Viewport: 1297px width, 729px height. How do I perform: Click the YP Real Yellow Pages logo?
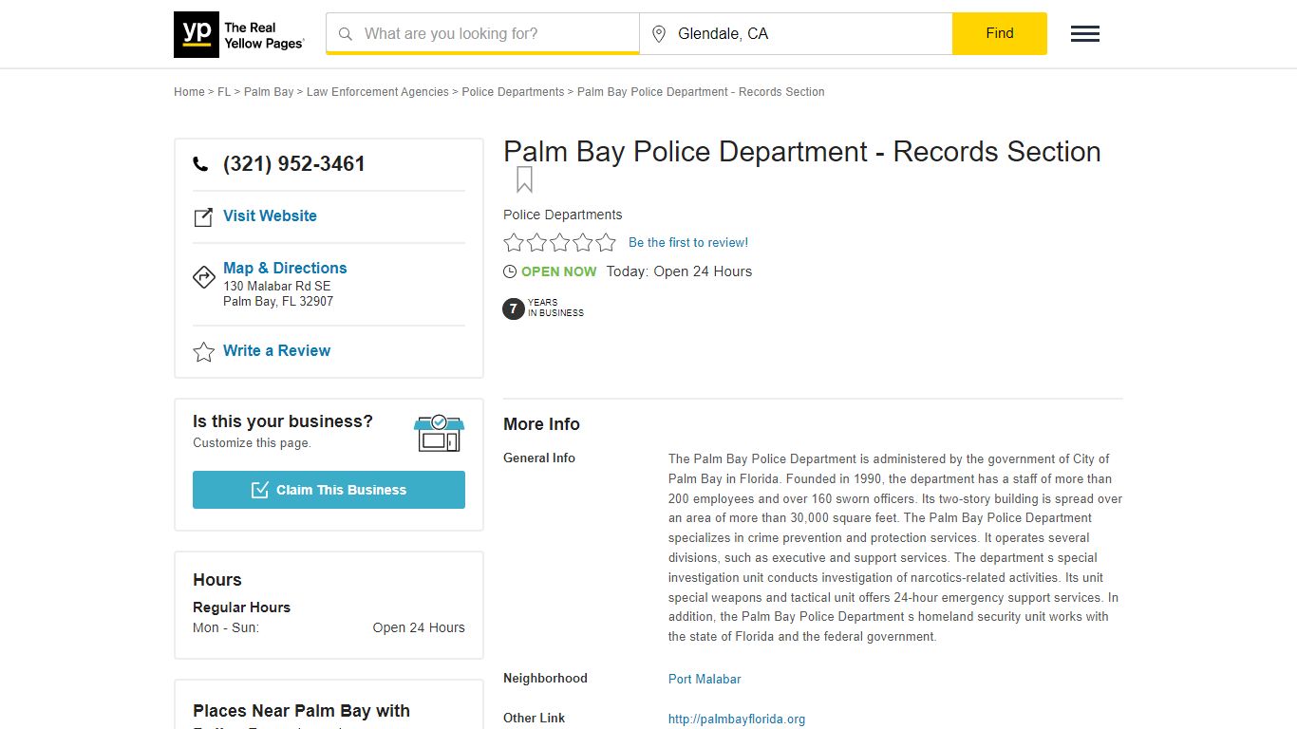(x=239, y=34)
